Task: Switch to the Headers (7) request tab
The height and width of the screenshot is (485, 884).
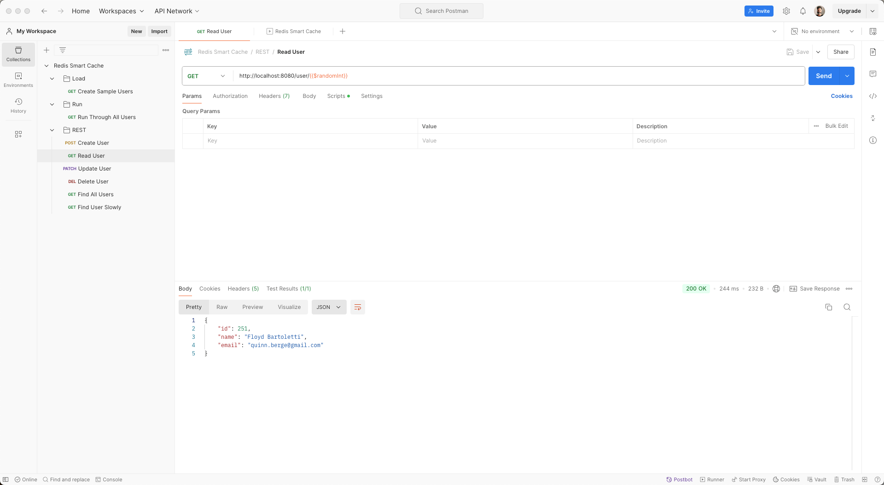Action: pyautogui.click(x=274, y=96)
